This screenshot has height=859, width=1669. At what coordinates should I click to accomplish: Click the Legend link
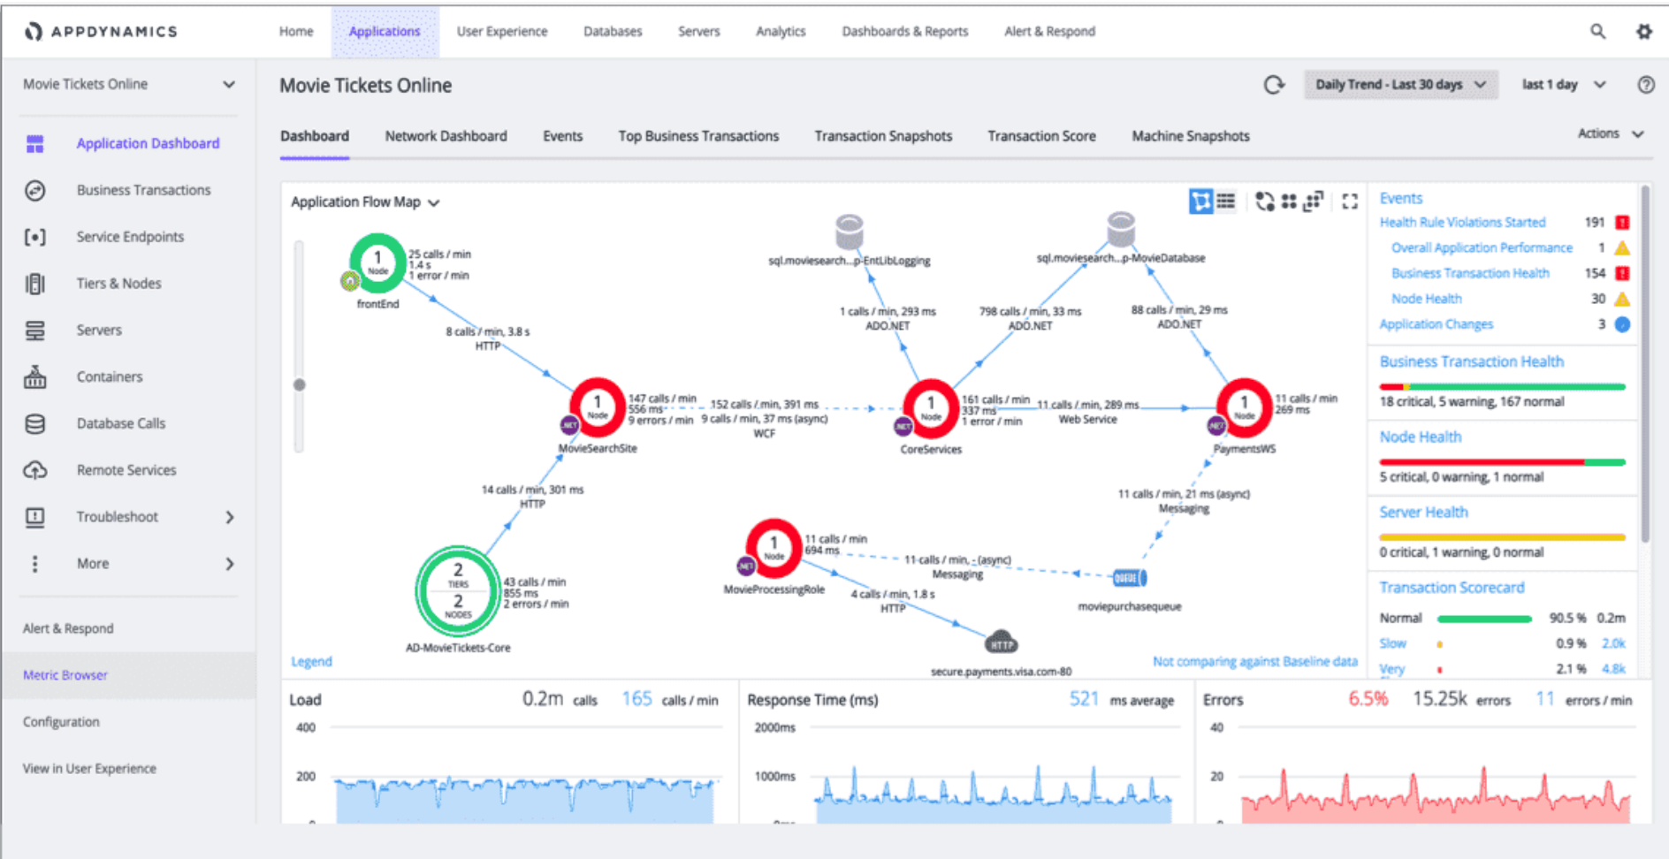tap(311, 661)
